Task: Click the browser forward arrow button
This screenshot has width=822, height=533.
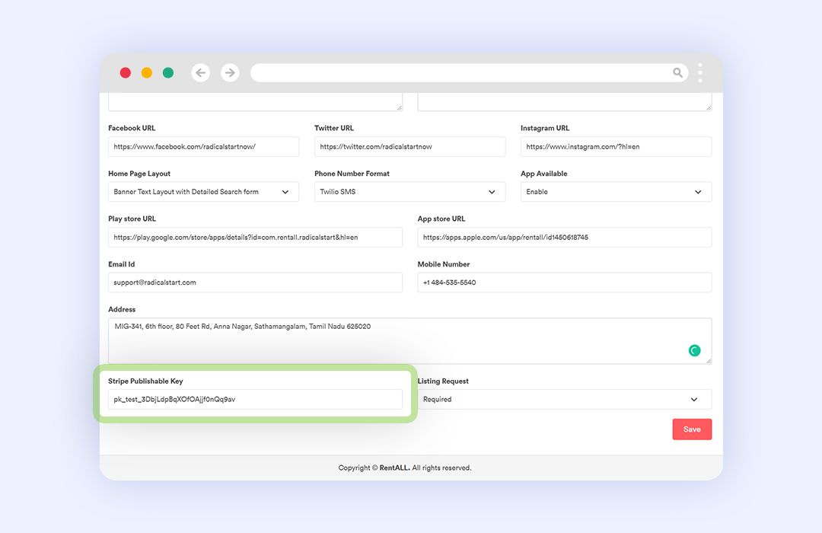Action: 230,72
